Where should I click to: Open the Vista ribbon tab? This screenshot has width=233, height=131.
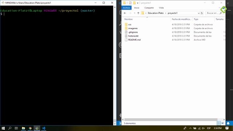161,8
